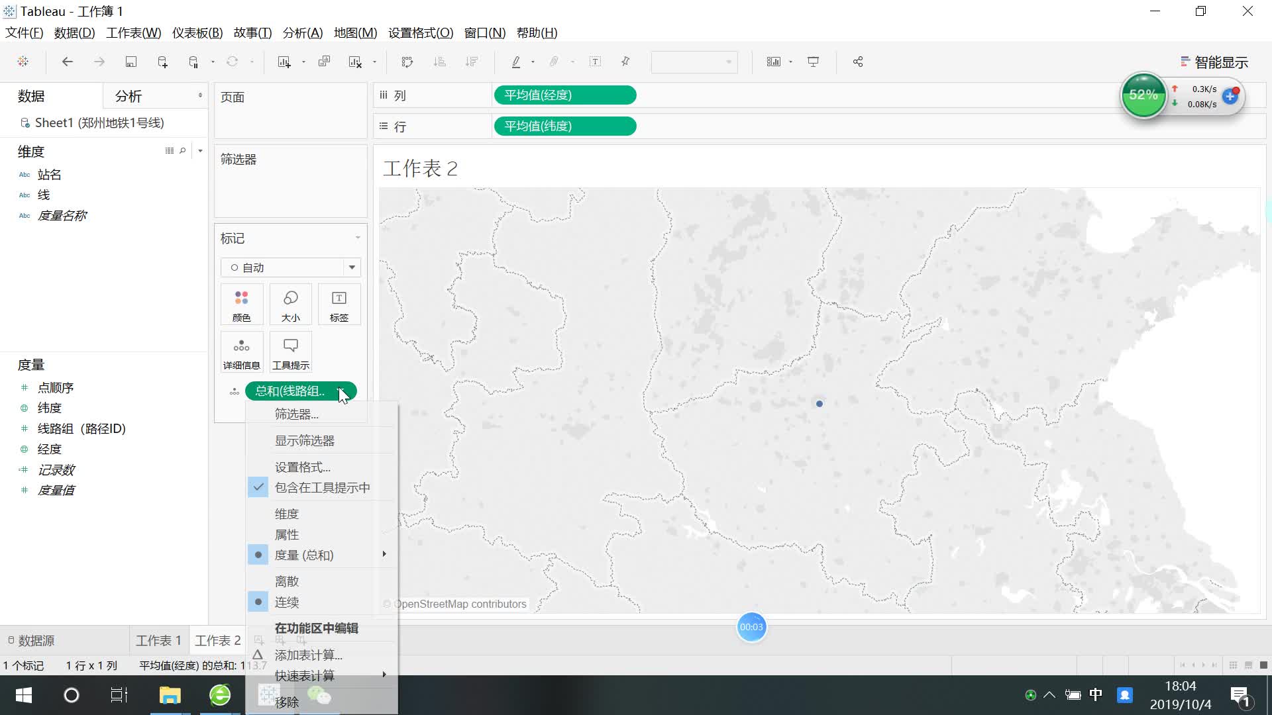Viewport: 1272px width, 715px height.
Task: Switch to the 工作表 1 tab
Action: pos(158,640)
